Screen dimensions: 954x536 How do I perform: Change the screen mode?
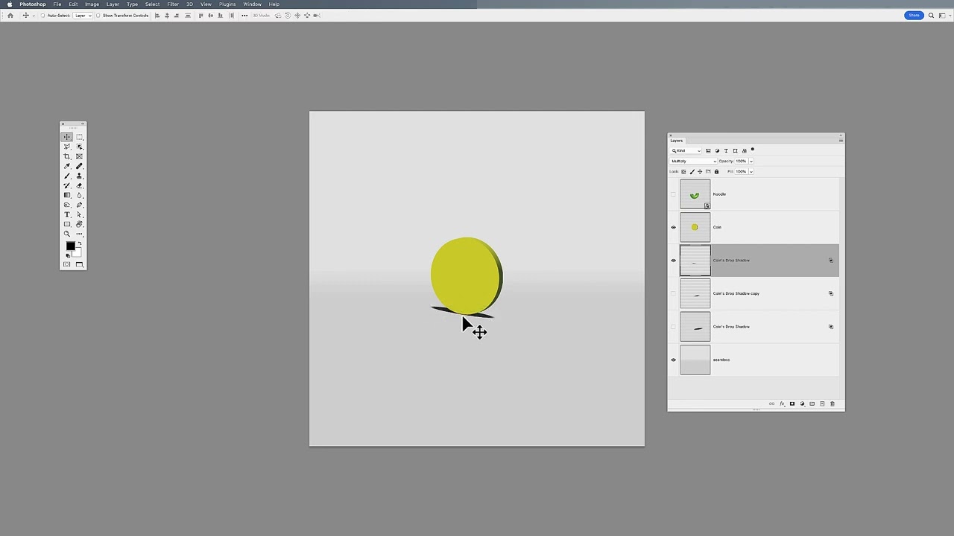tap(79, 264)
